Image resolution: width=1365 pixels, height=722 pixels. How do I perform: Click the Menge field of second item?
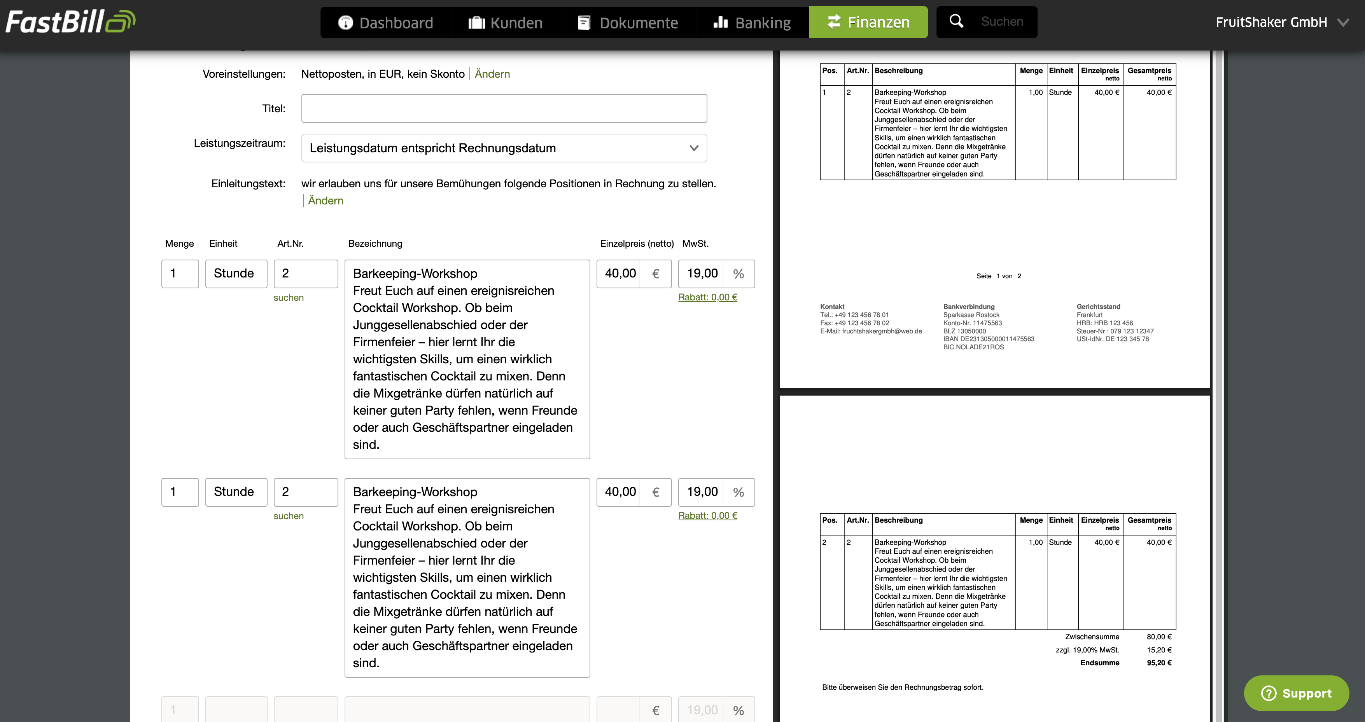click(180, 492)
